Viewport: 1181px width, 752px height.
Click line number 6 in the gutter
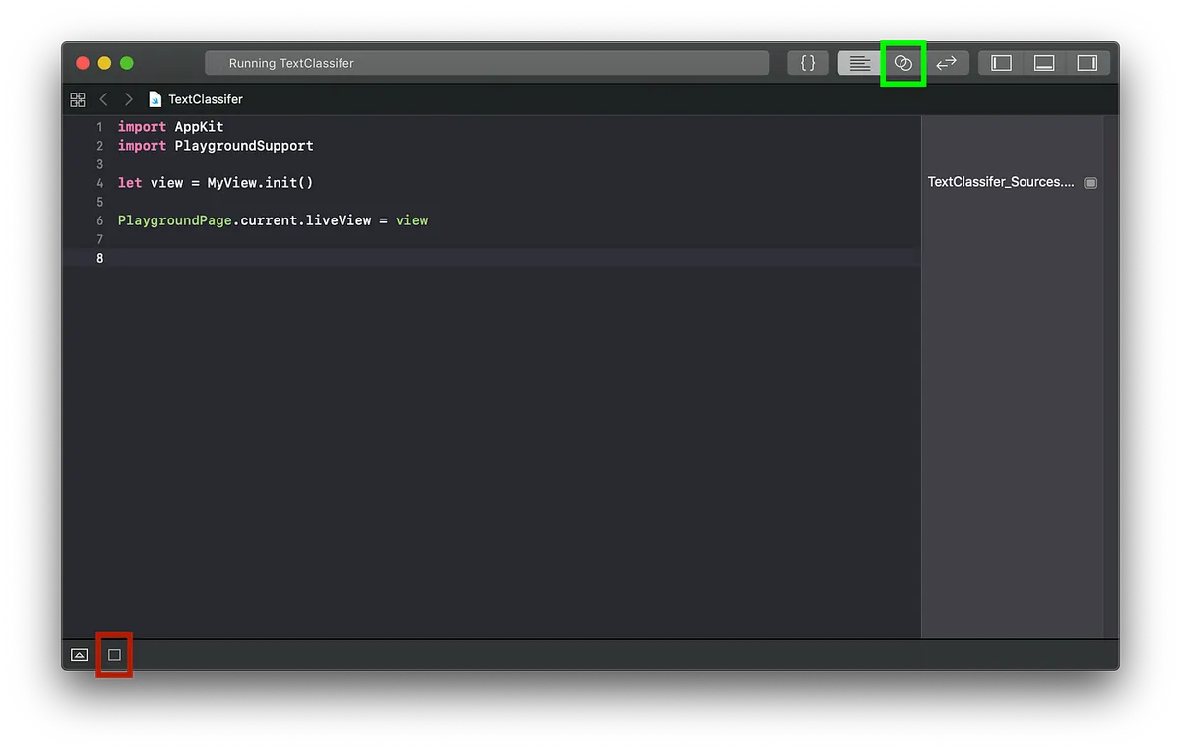99,220
